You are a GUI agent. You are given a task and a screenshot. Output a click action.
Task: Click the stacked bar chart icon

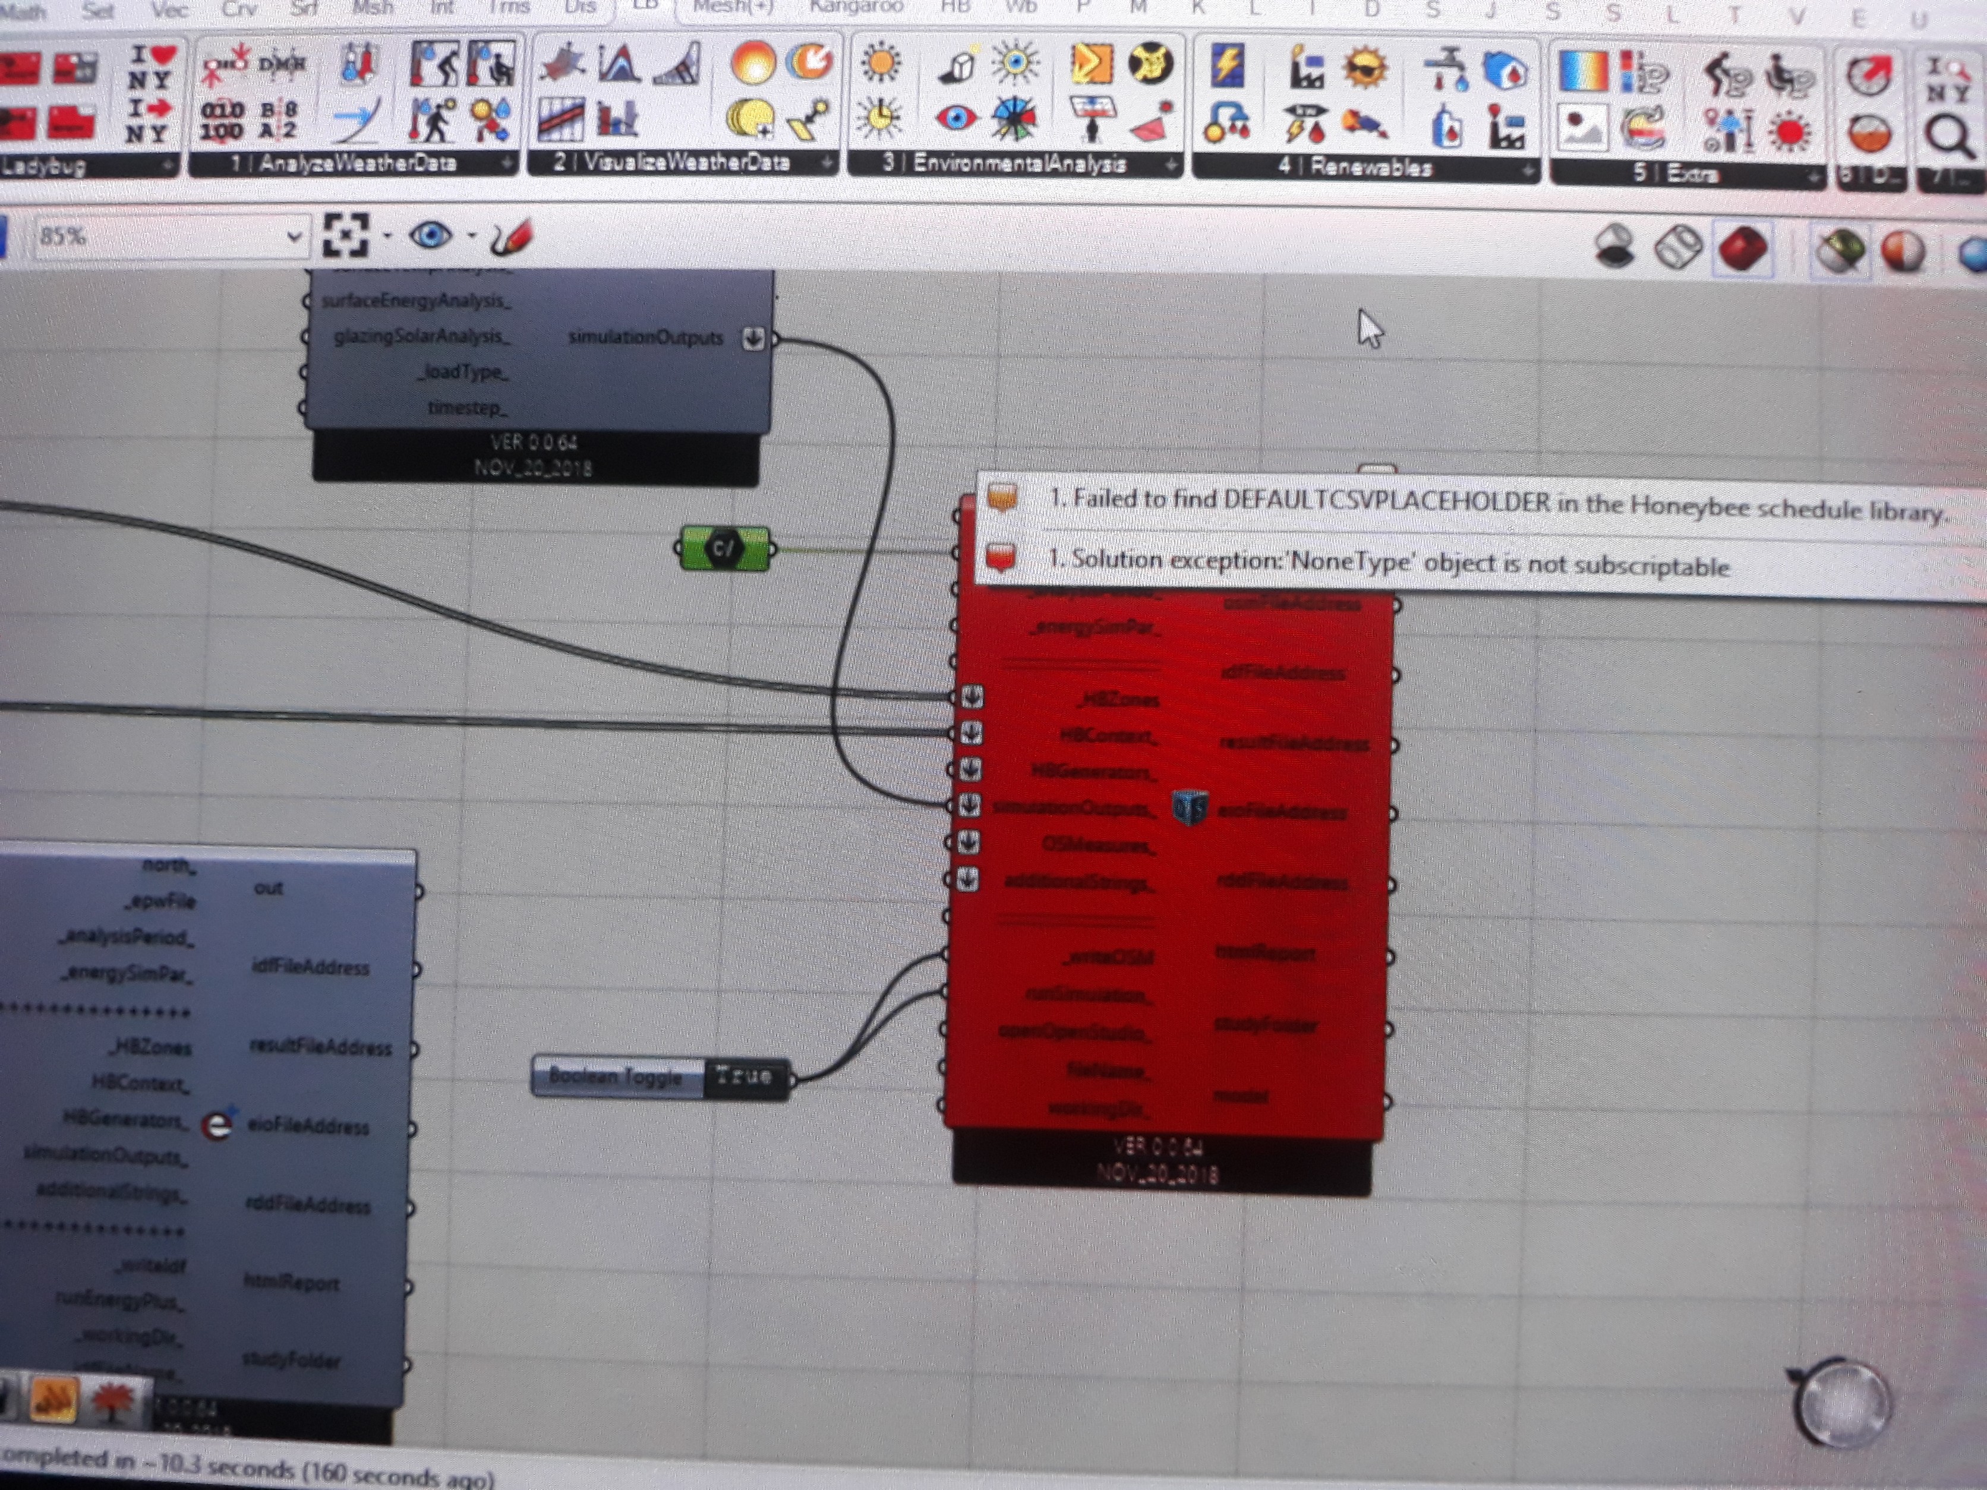617,118
